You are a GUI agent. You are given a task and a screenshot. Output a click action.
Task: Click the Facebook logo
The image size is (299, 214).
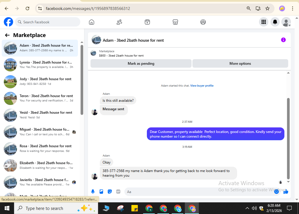coord(8,22)
